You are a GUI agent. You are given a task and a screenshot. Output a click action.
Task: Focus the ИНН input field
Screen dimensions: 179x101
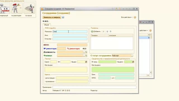tap(72, 45)
